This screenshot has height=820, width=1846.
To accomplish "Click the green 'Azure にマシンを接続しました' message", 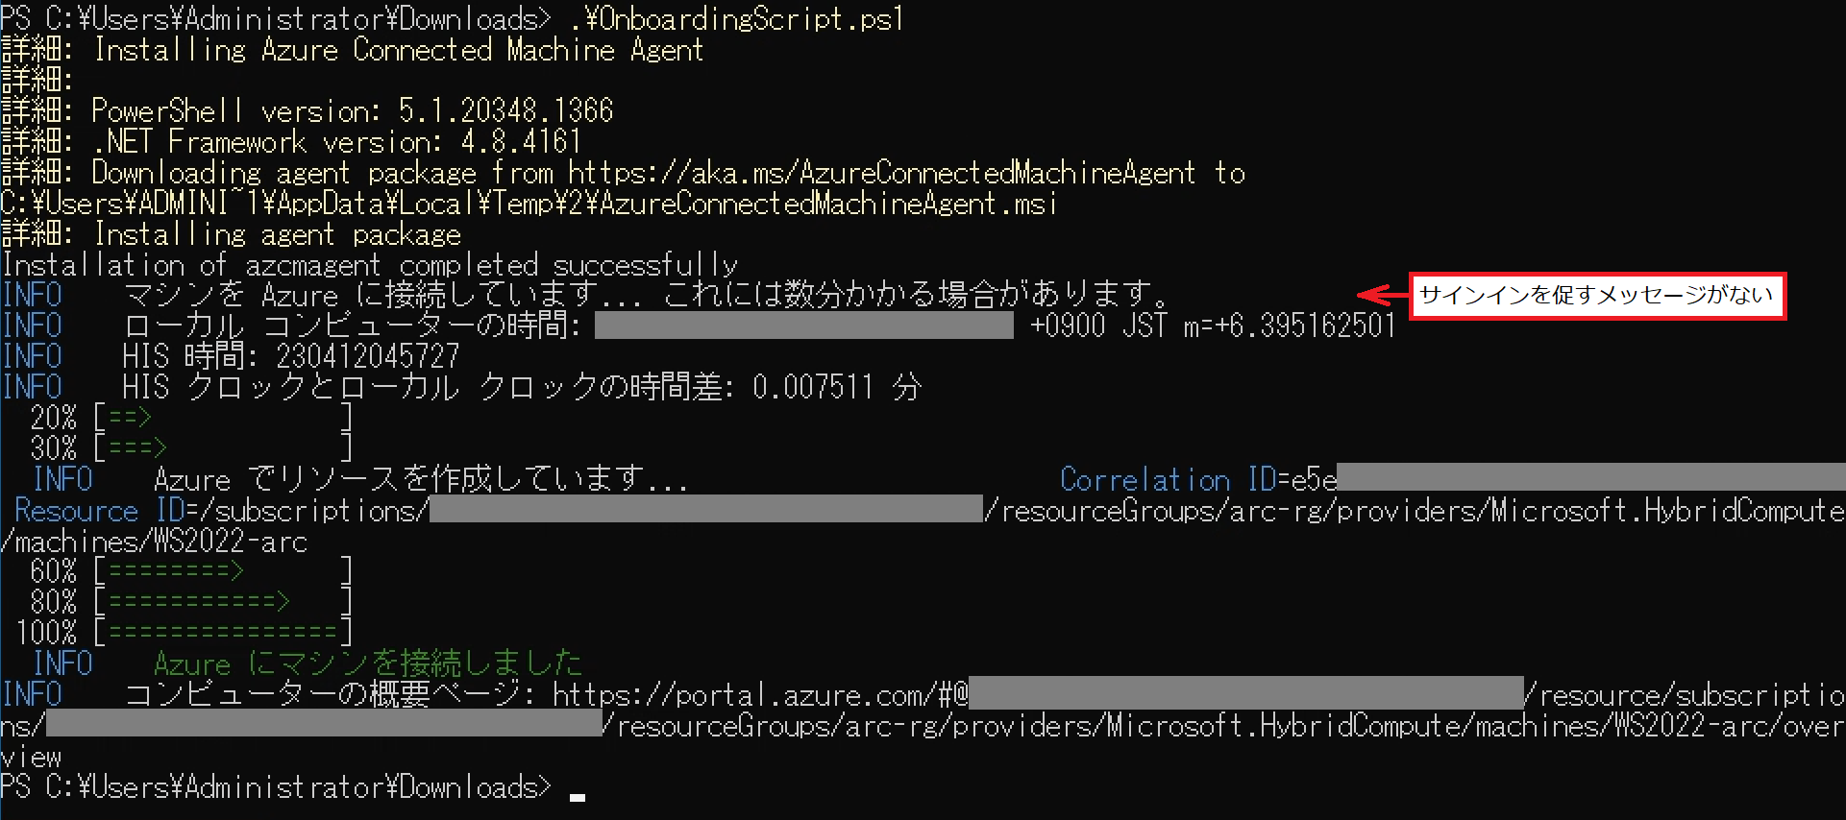I will point(368,663).
